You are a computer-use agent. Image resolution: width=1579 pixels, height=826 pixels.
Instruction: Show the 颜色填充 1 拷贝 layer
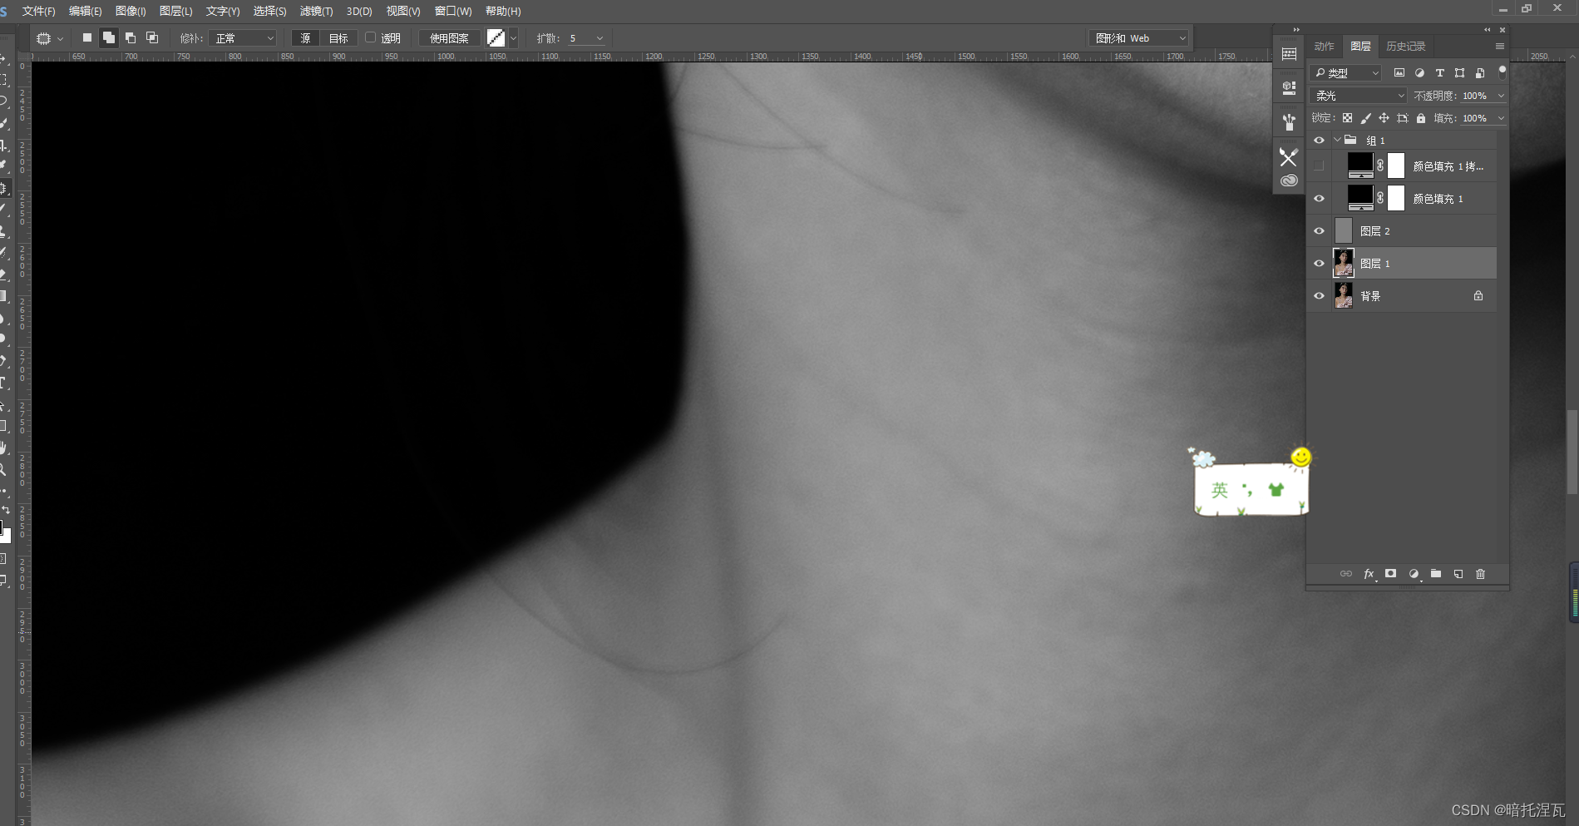1319,166
